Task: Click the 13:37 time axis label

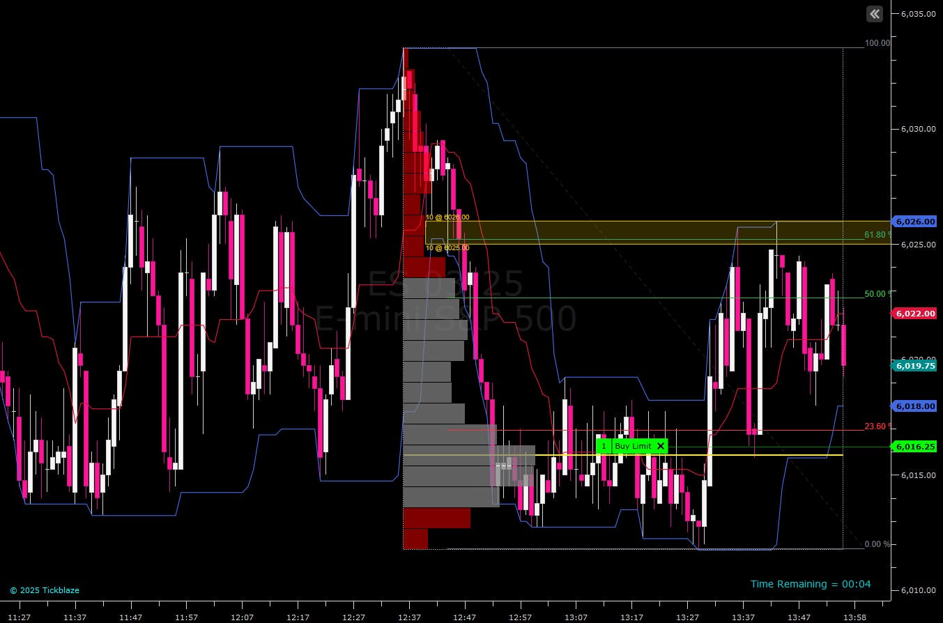Action: [x=744, y=617]
